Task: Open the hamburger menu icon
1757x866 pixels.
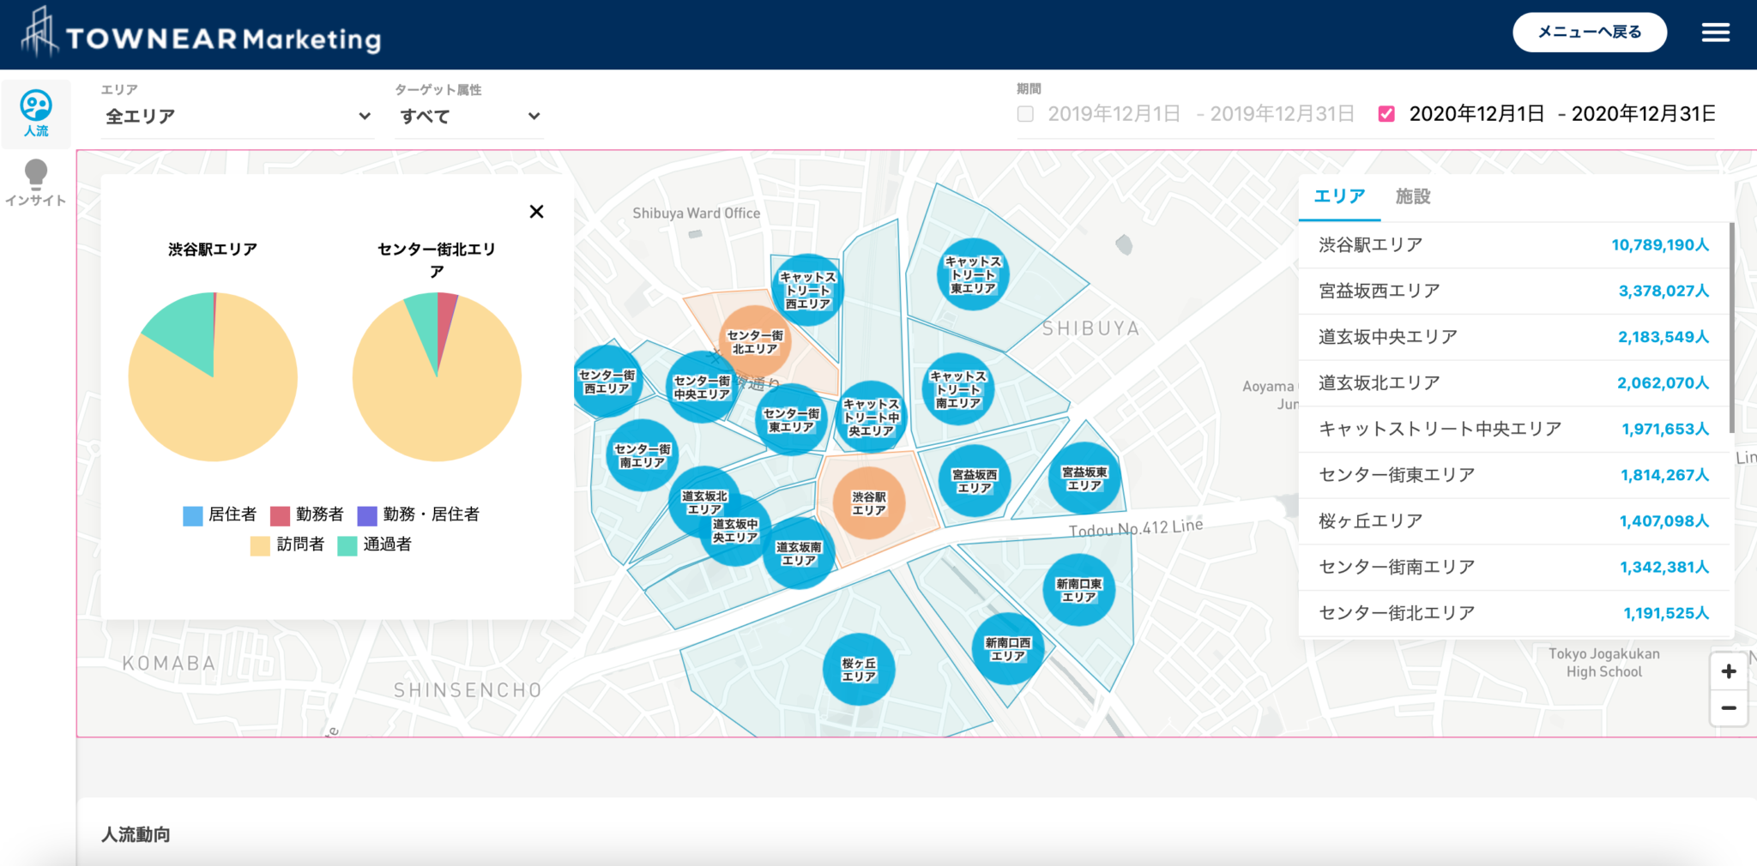Action: click(x=1716, y=33)
